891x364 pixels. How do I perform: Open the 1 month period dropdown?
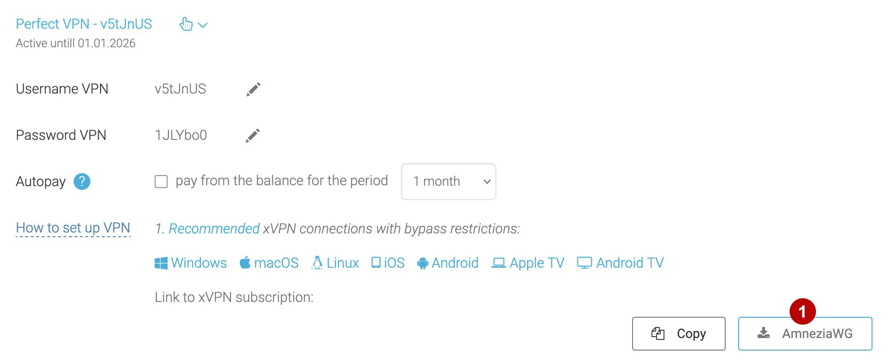point(448,182)
